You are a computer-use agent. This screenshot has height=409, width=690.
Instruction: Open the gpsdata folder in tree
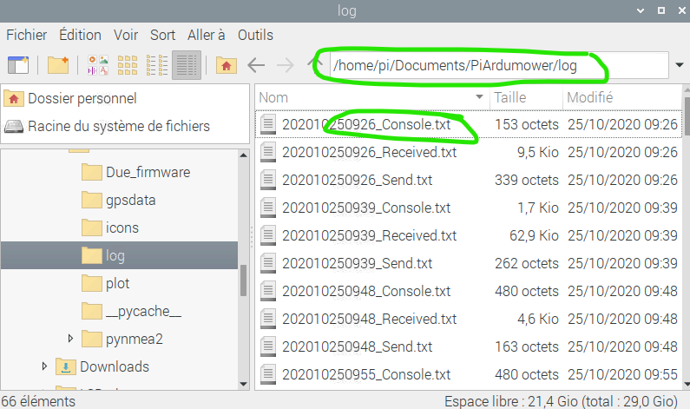click(130, 201)
